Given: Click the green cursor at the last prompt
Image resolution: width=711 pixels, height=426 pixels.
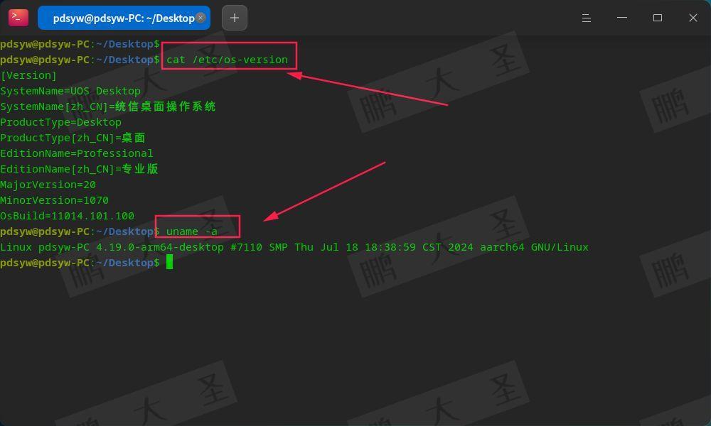Looking at the screenshot, I should (x=170, y=262).
